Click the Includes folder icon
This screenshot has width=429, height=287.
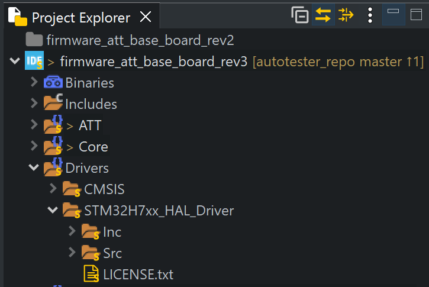[x=53, y=104]
